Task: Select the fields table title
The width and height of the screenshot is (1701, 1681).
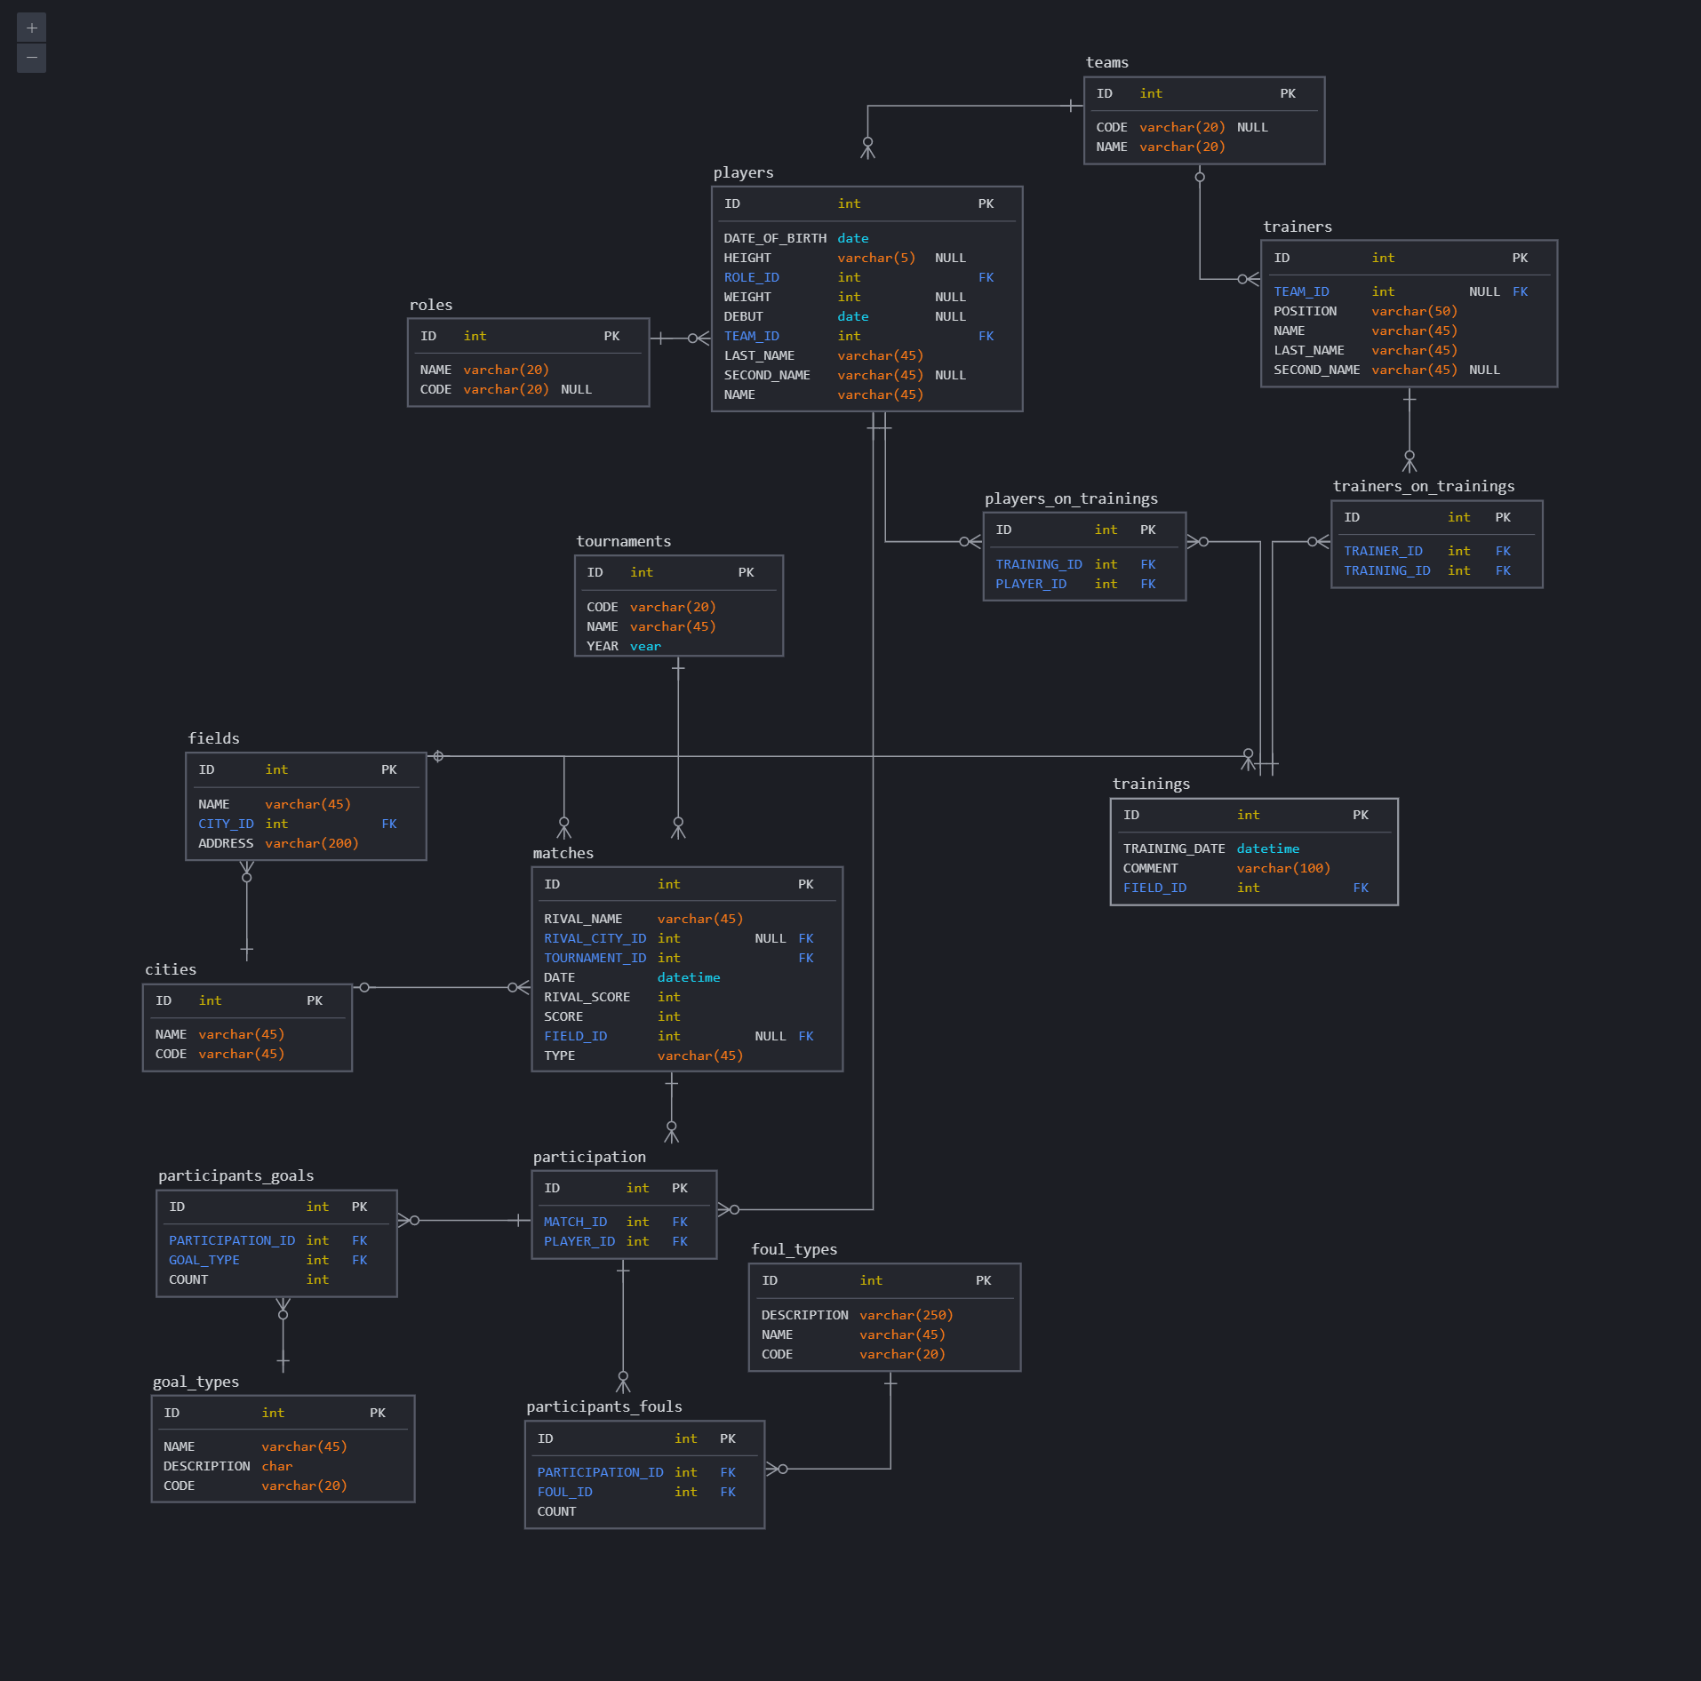Action: (x=213, y=738)
